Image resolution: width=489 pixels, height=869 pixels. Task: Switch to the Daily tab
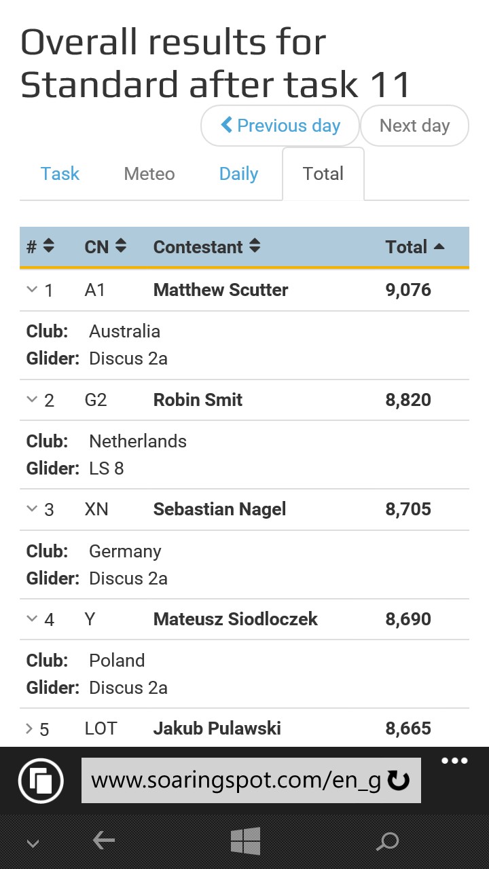point(238,174)
